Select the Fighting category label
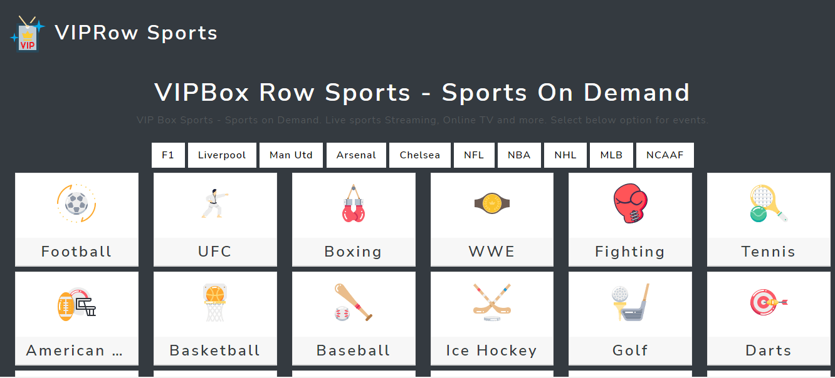 coord(630,252)
